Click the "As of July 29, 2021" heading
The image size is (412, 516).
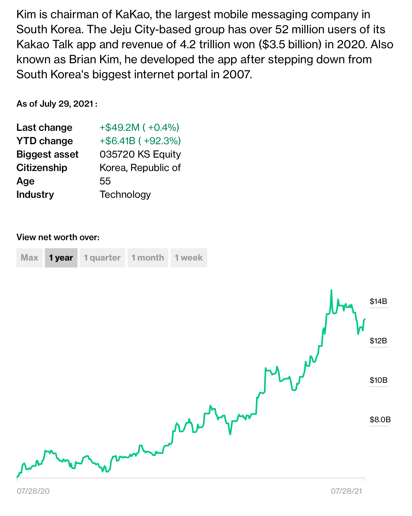[57, 104]
